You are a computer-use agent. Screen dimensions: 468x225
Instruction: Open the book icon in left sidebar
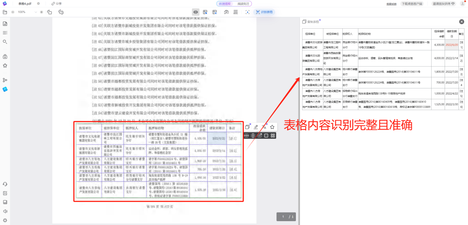5,202
